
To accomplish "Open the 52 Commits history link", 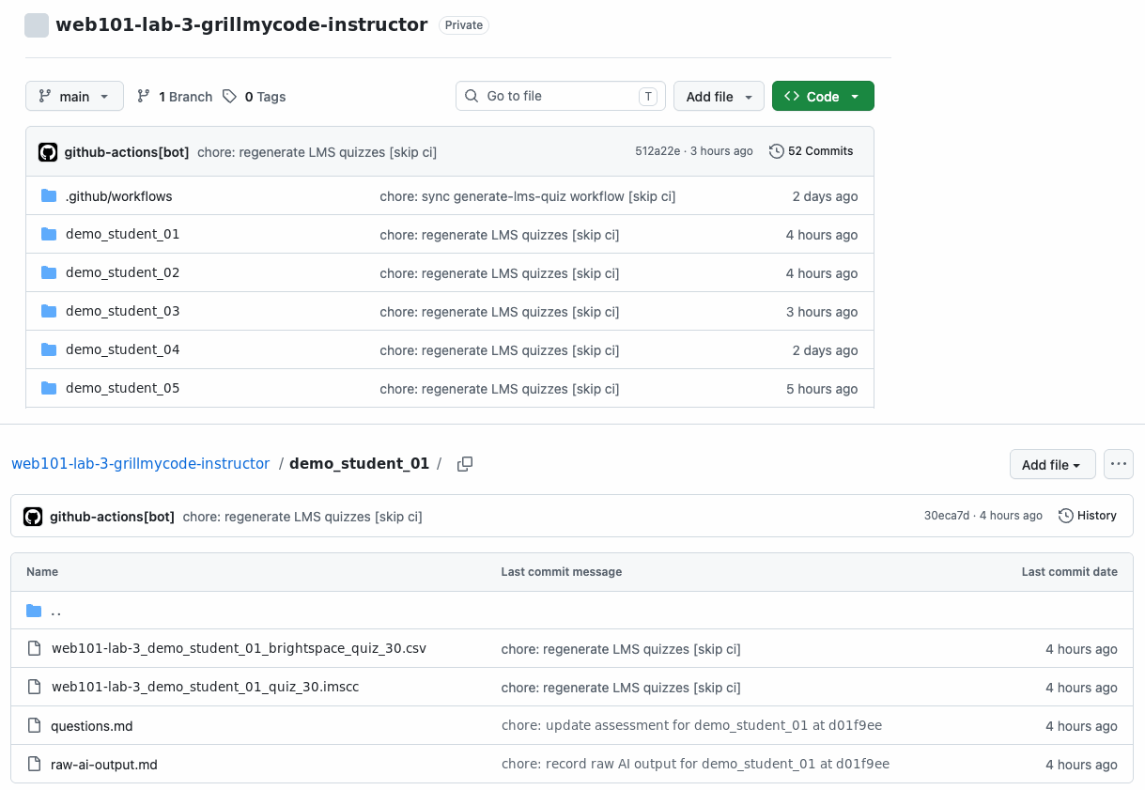I will 811,151.
